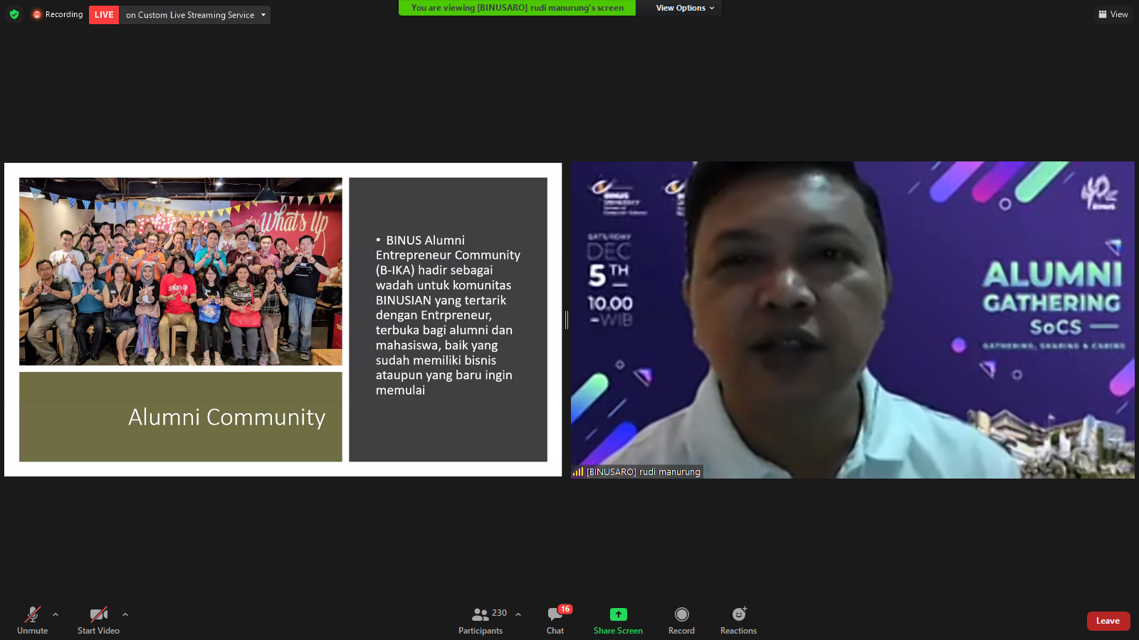Click the red LIVE badge
1139x640 pixels.
pos(104,15)
